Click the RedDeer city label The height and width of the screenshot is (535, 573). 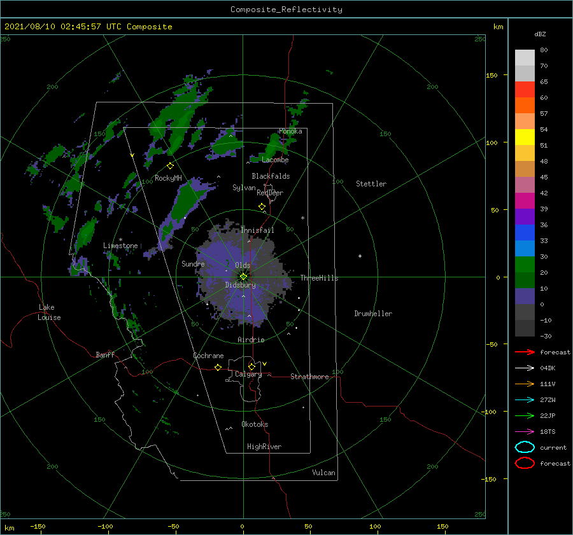pyautogui.click(x=270, y=193)
